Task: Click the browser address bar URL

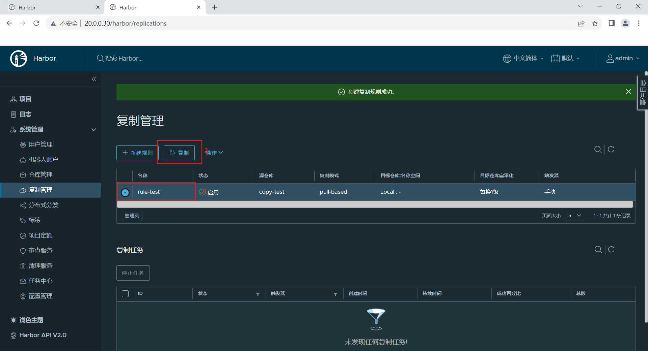Action: (126, 23)
